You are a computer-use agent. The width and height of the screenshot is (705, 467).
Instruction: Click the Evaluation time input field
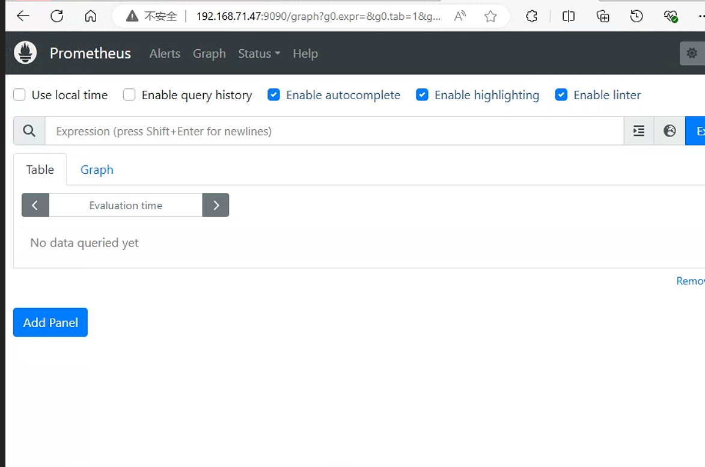pyautogui.click(x=126, y=205)
